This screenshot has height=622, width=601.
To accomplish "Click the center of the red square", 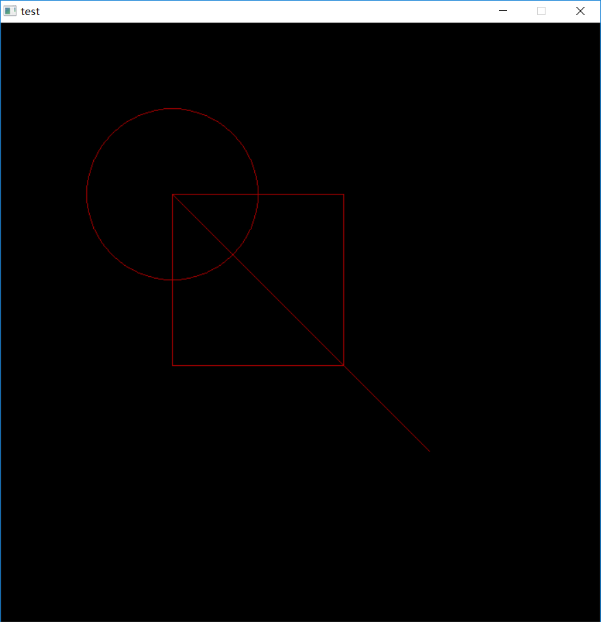I will click(258, 279).
